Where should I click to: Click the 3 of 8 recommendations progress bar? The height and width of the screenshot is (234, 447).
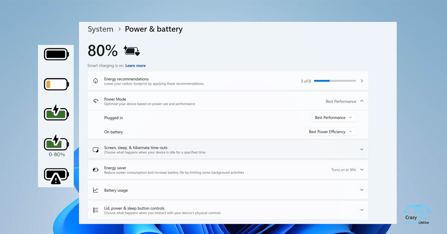pos(335,81)
